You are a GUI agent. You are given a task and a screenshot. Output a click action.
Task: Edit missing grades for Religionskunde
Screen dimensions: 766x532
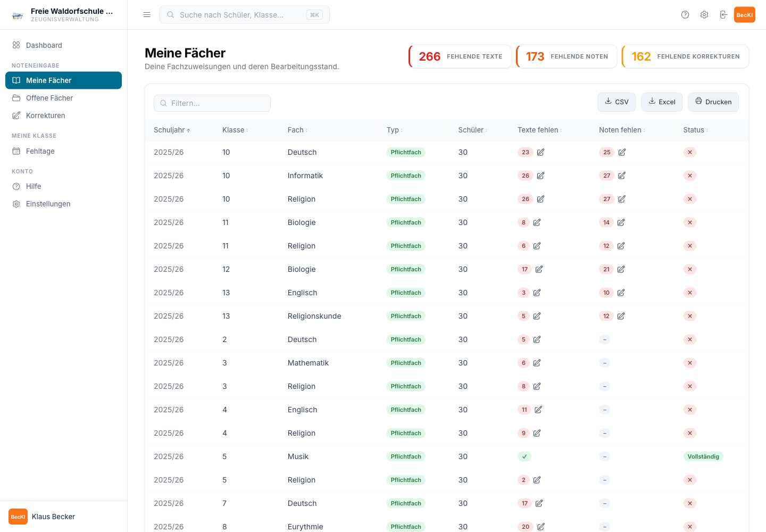[621, 316]
